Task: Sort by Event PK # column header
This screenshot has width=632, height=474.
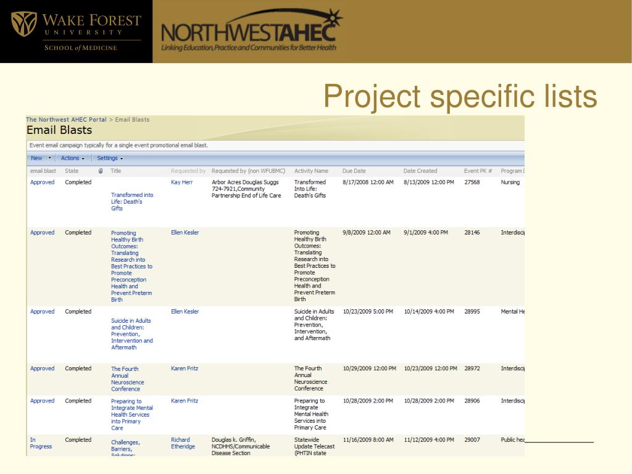Action: (x=478, y=171)
